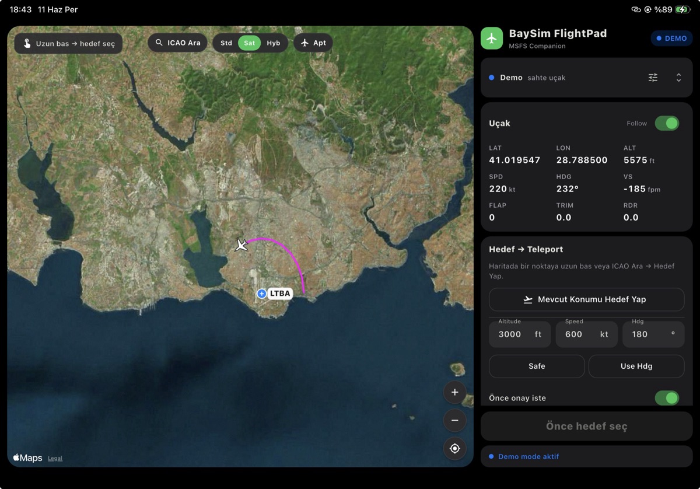The width and height of the screenshot is (700, 489).
Task: Tap the 'Uzun bas → hedef seç' hint
Action: point(69,44)
